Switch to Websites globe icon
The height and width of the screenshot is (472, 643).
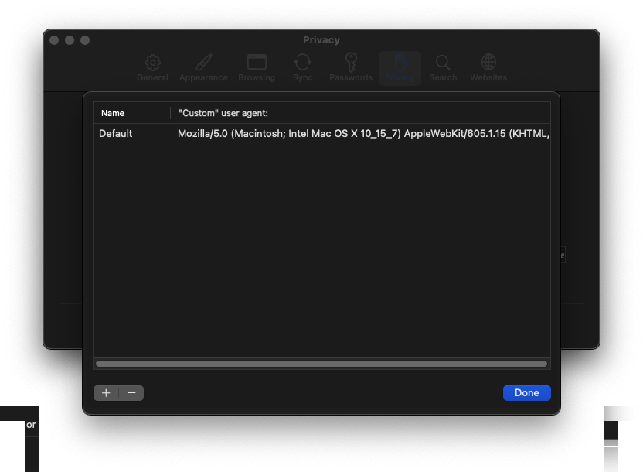[488, 67]
